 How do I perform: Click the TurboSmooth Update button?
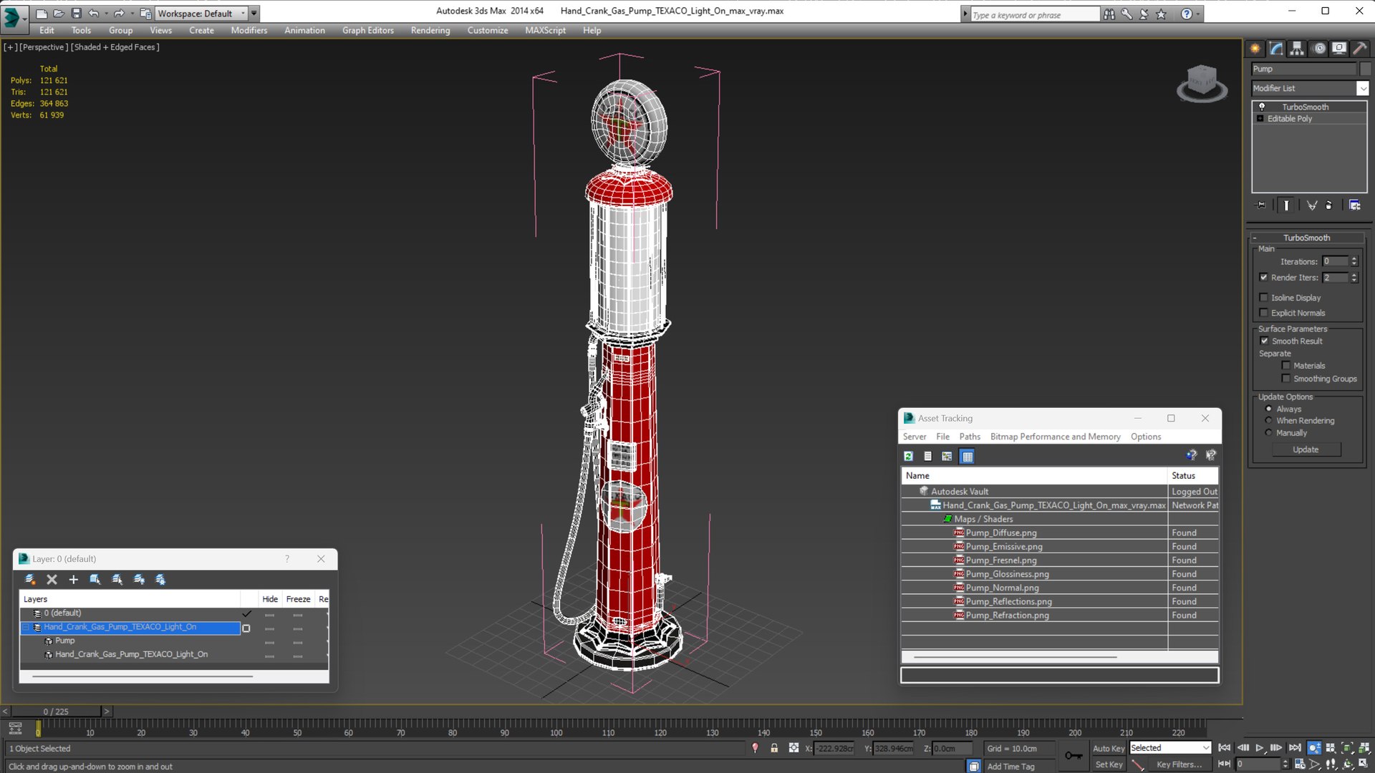1306,449
